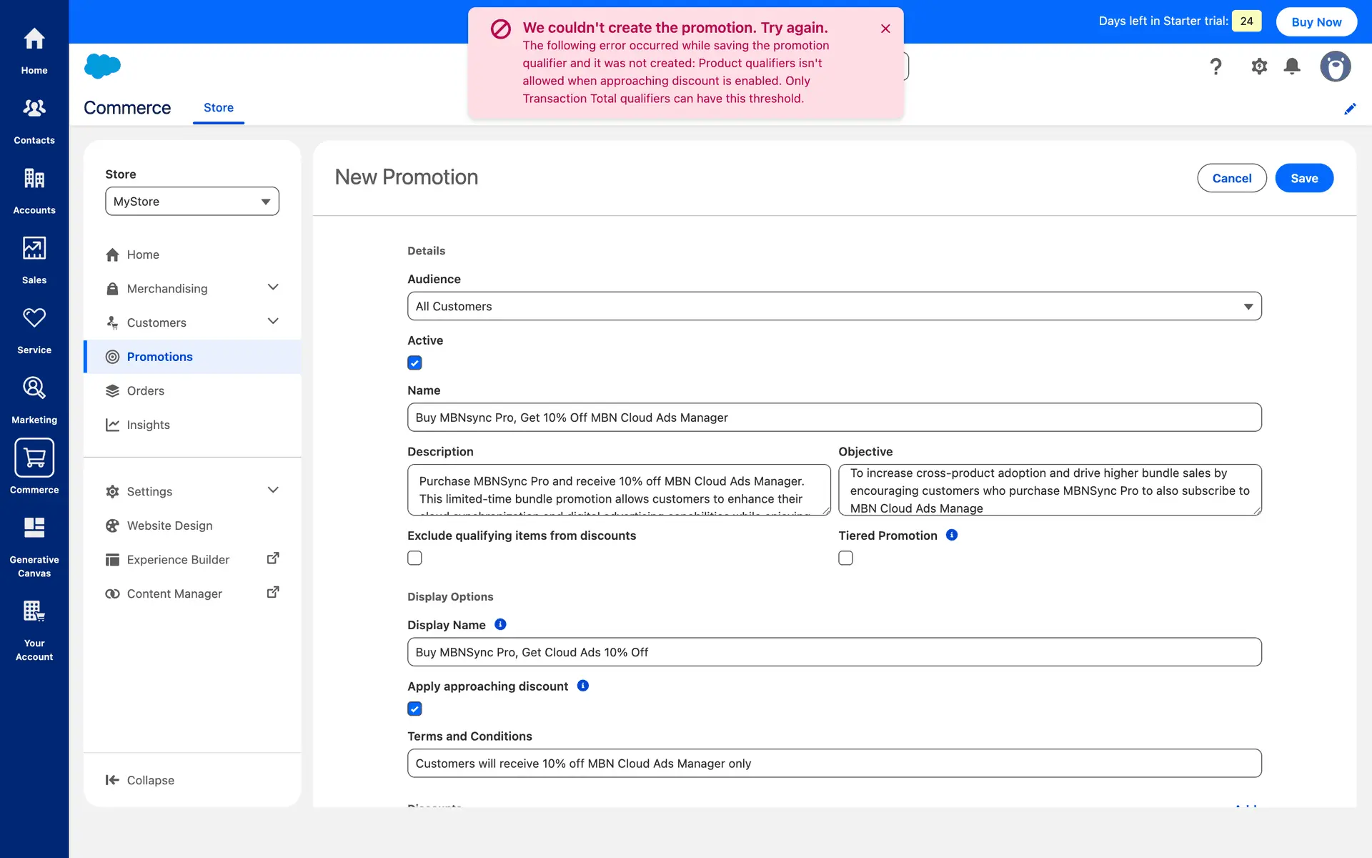Click the Save button
Viewport: 1372px width, 858px height.
[x=1303, y=178]
